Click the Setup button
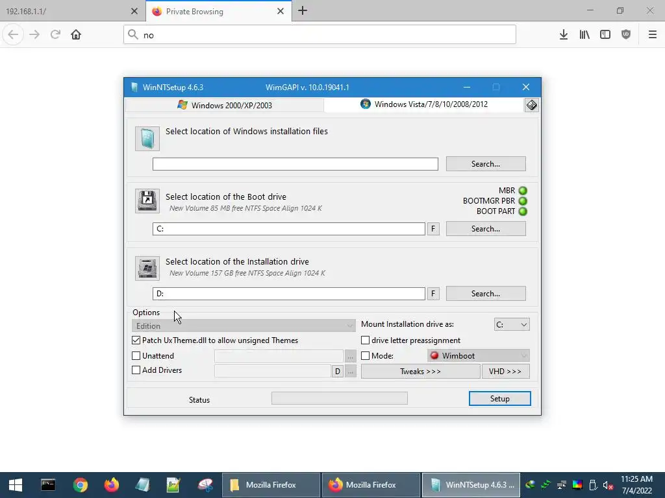 499,399
